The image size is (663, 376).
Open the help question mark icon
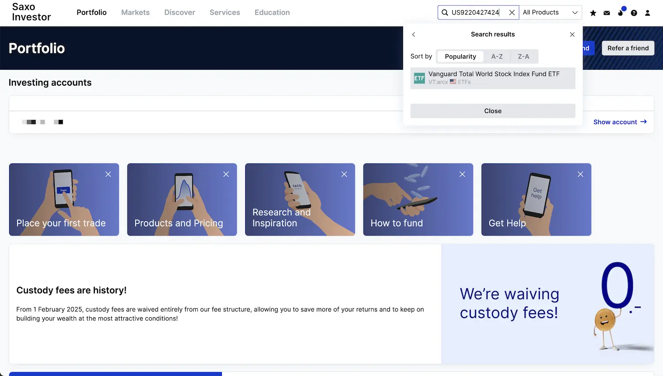pos(634,13)
